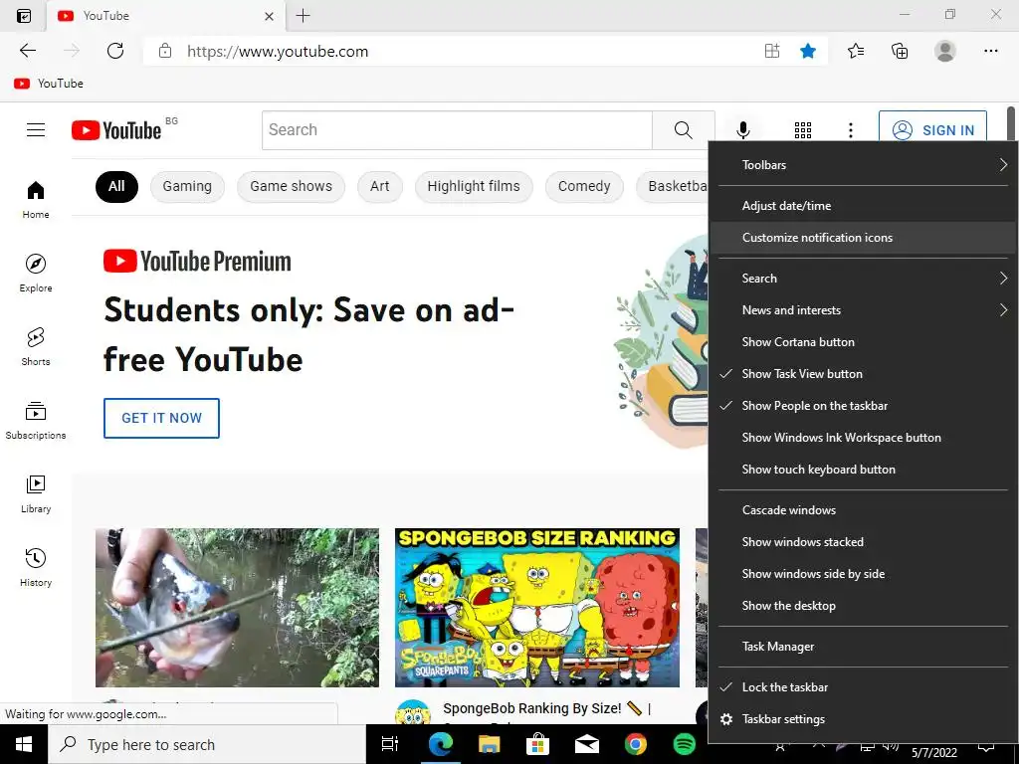Open File Explorer from taskbar

pyautogui.click(x=489, y=744)
